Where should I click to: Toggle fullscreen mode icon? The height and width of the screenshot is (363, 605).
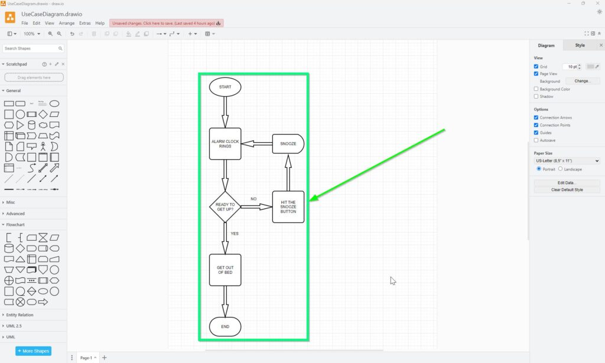point(586,34)
